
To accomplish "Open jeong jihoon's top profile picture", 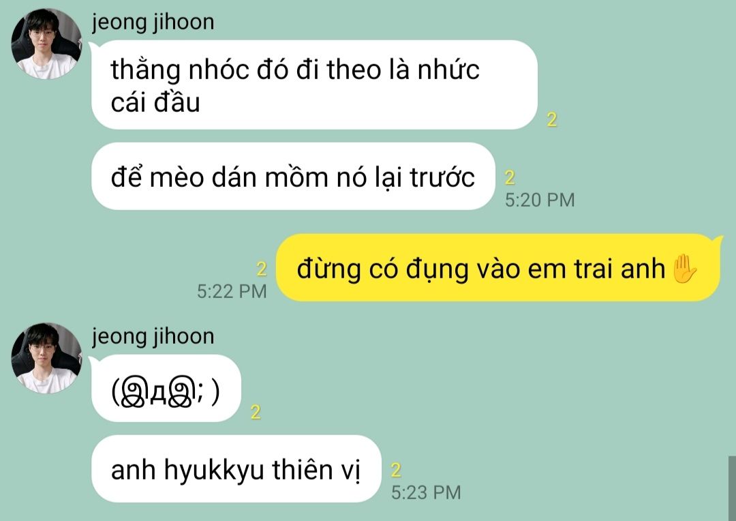I will pyautogui.click(x=46, y=44).
